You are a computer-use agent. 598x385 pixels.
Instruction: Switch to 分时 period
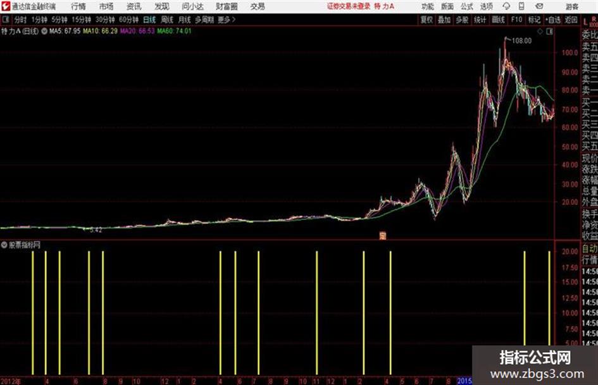pyautogui.click(x=21, y=20)
